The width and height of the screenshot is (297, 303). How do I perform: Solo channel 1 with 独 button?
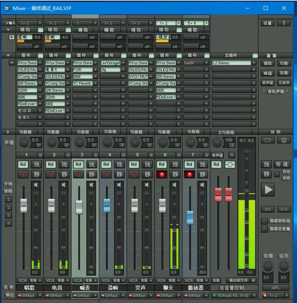(36, 164)
